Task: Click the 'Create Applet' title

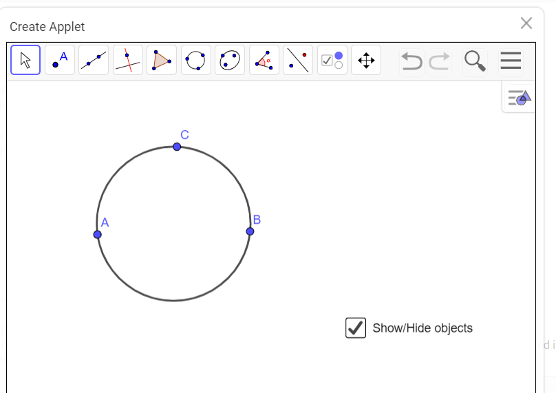Action: tap(47, 27)
